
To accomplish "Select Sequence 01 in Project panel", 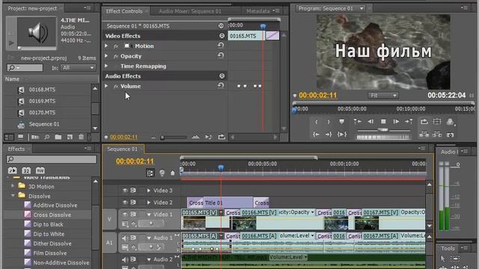I will (44, 124).
